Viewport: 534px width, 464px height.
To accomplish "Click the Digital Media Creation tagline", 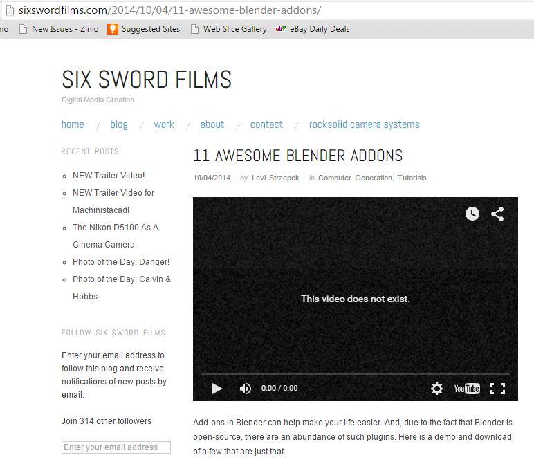I will [x=98, y=100].
